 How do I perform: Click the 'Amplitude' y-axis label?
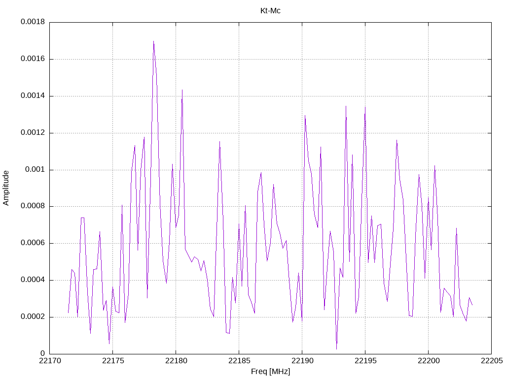[6, 188]
